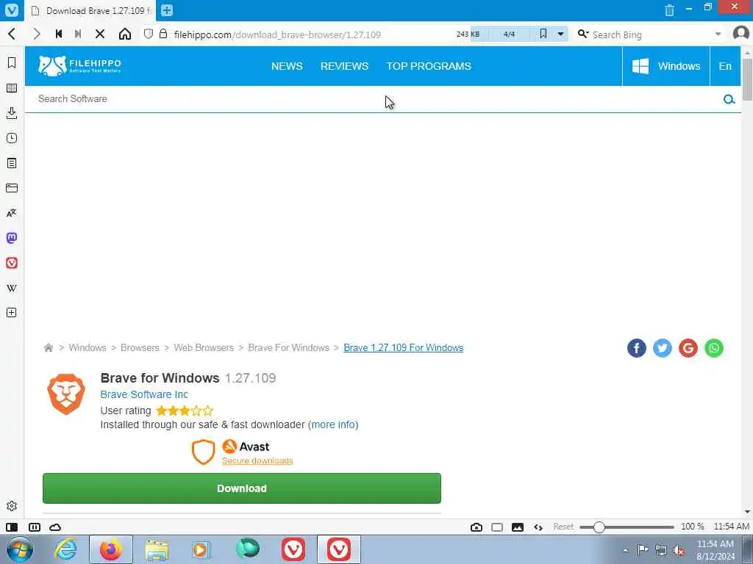Focus the Search Bing field
The height and width of the screenshot is (564, 753).
[651, 35]
